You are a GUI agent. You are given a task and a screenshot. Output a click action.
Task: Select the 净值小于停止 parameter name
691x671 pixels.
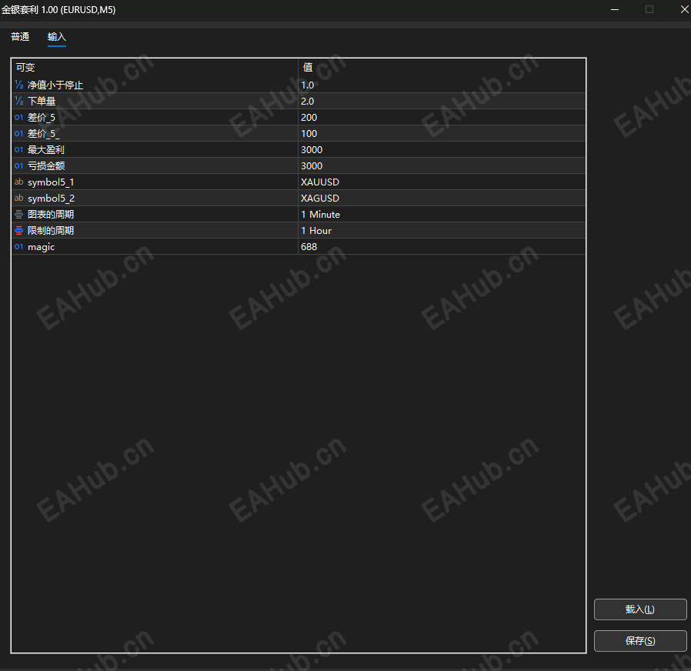(x=55, y=85)
